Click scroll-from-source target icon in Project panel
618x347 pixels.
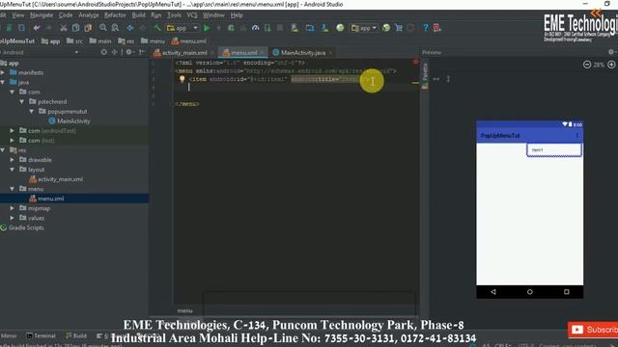tap(103, 52)
